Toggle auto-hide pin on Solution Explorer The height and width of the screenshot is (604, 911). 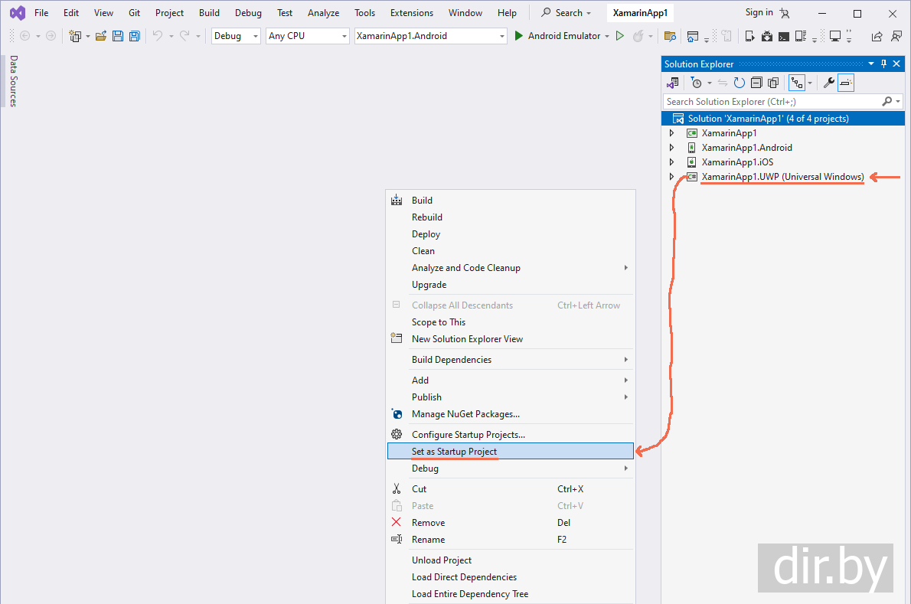[883, 64]
